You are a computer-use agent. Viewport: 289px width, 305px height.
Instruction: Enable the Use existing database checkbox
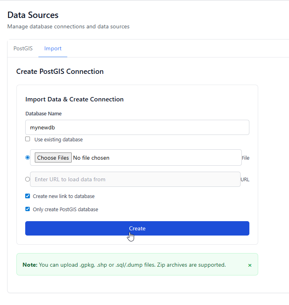coord(28,139)
